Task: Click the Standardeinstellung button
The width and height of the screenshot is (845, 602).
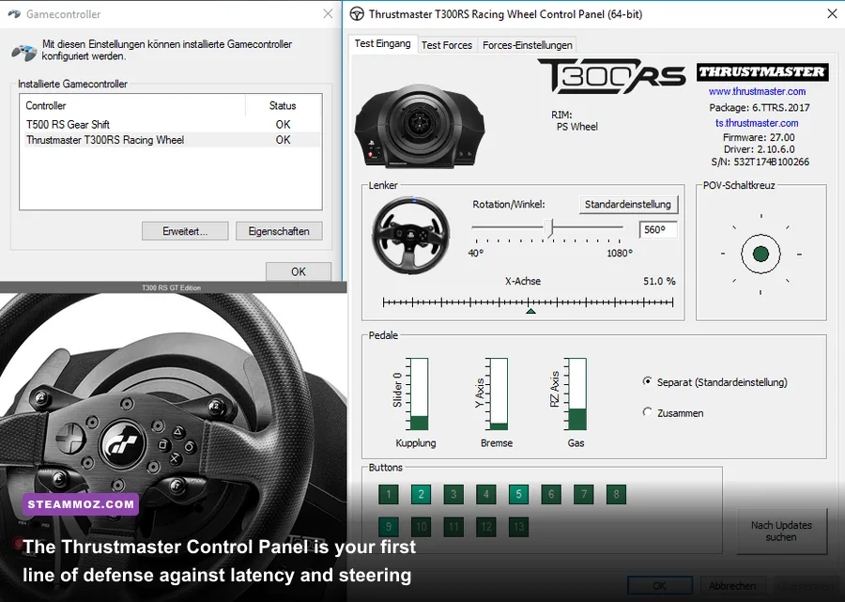Action: point(628,204)
